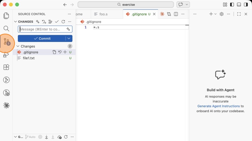The height and width of the screenshot is (141, 252).
Task: Open the Extensions view in activity bar
Action: pyautogui.click(x=6, y=67)
